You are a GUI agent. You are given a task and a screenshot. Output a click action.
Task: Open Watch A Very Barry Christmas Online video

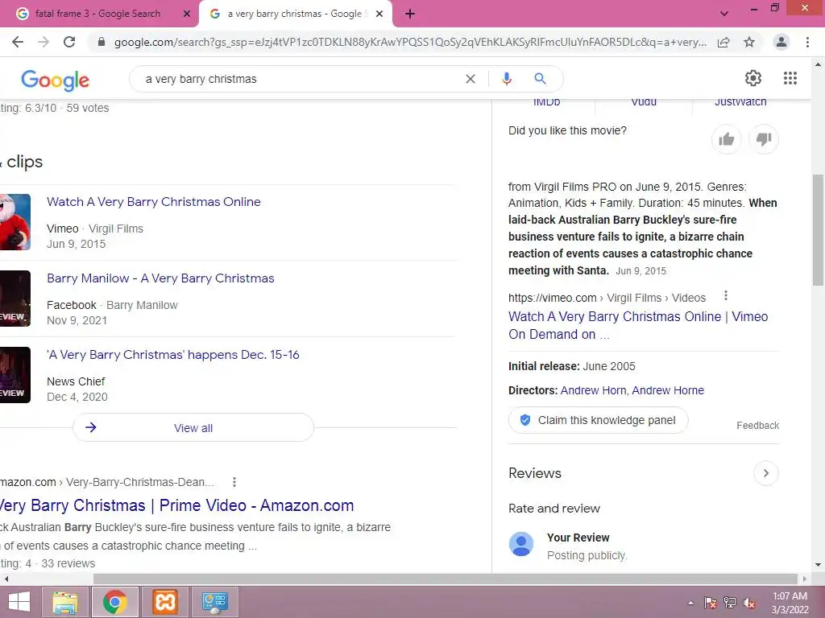click(154, 202)
